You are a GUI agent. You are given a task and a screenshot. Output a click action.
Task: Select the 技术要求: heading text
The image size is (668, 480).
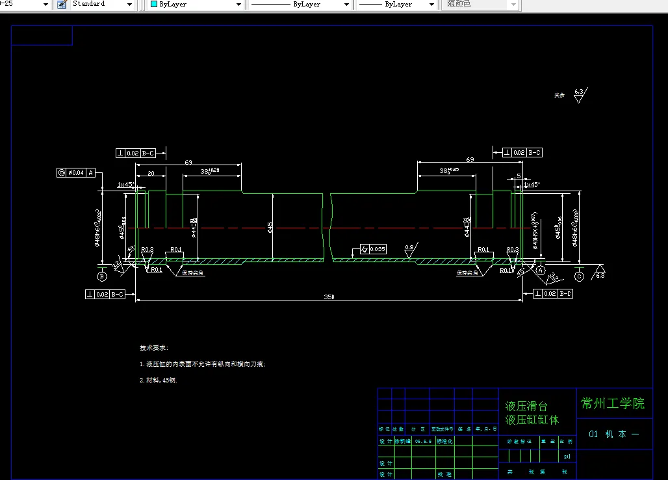[x=154, y=348]
